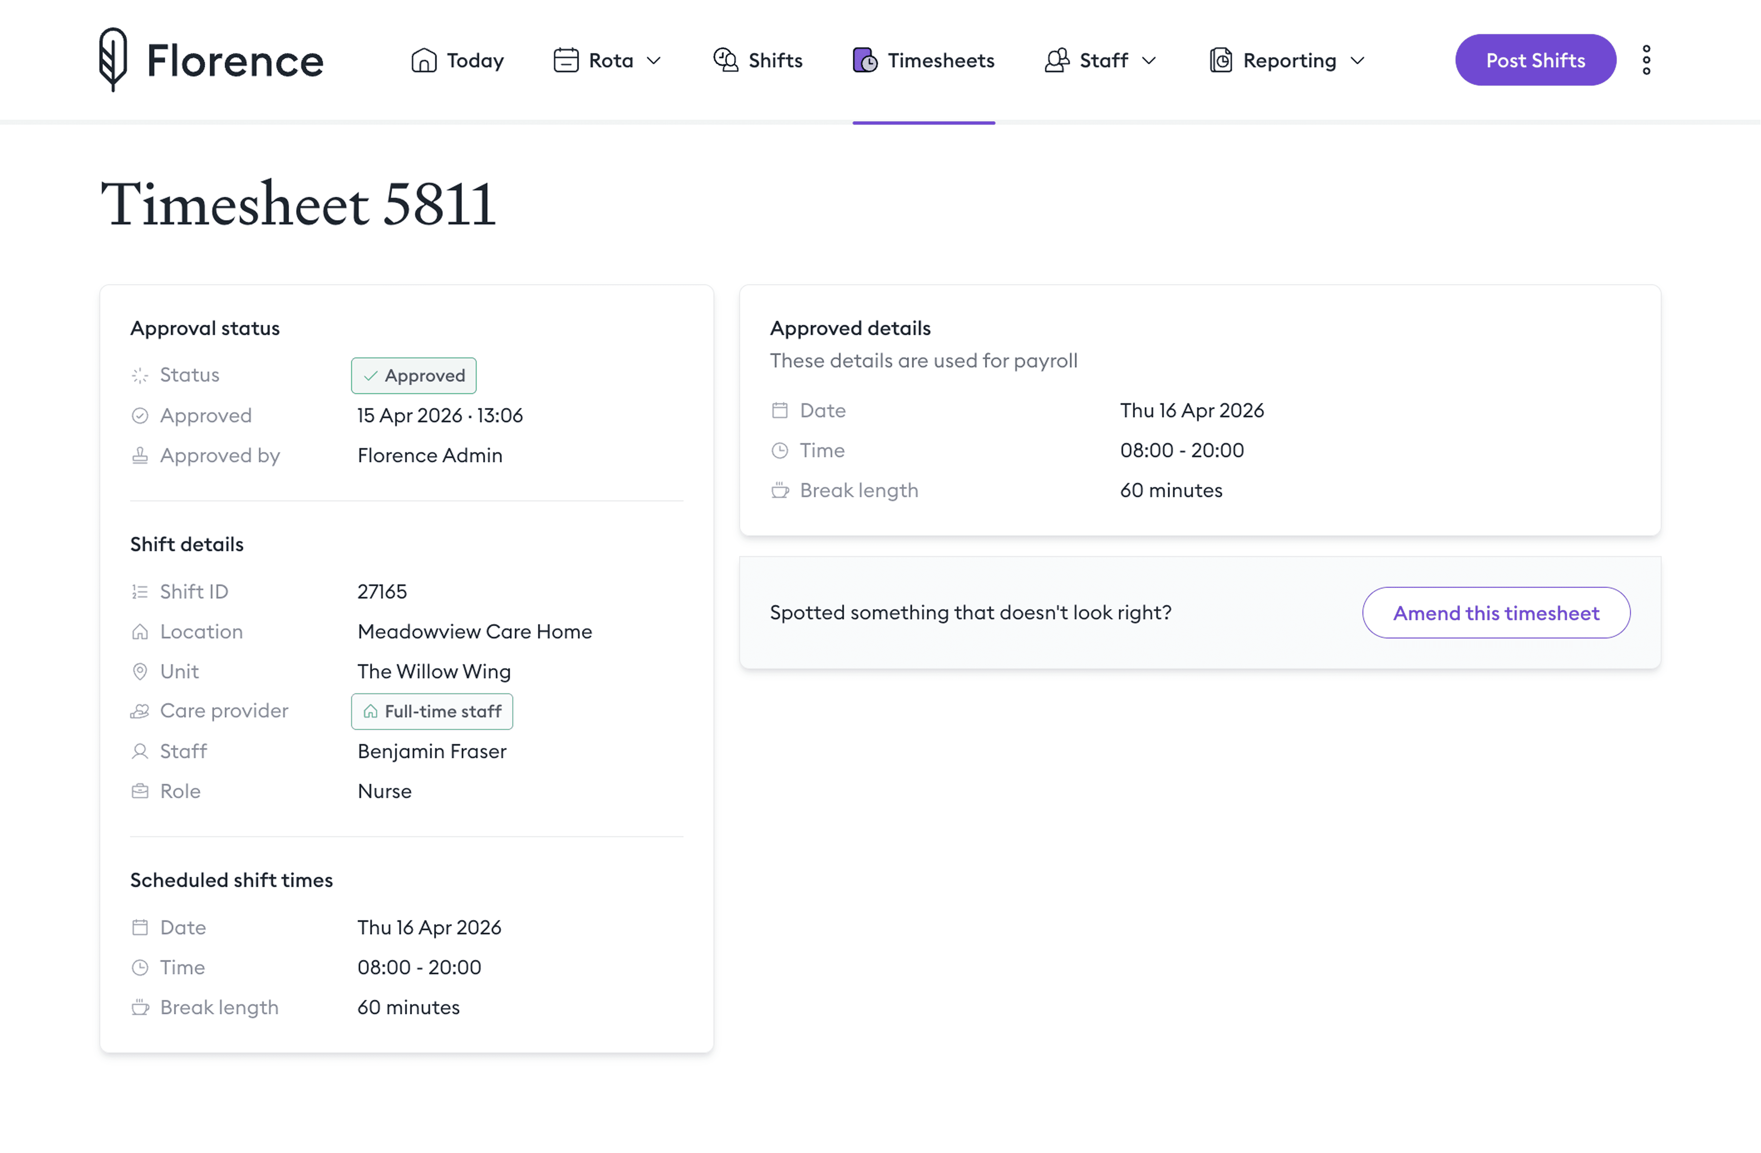Click the Shifts clock-chat icon

click(x=726, y=60)
